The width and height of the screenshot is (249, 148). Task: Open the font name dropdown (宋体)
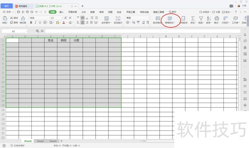(49, 18)
